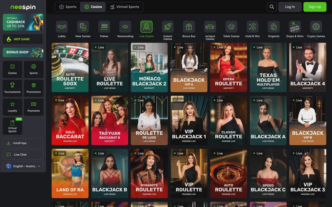Click the Live Casino category icon
The image size is (332, 207).
pos(146,27)
